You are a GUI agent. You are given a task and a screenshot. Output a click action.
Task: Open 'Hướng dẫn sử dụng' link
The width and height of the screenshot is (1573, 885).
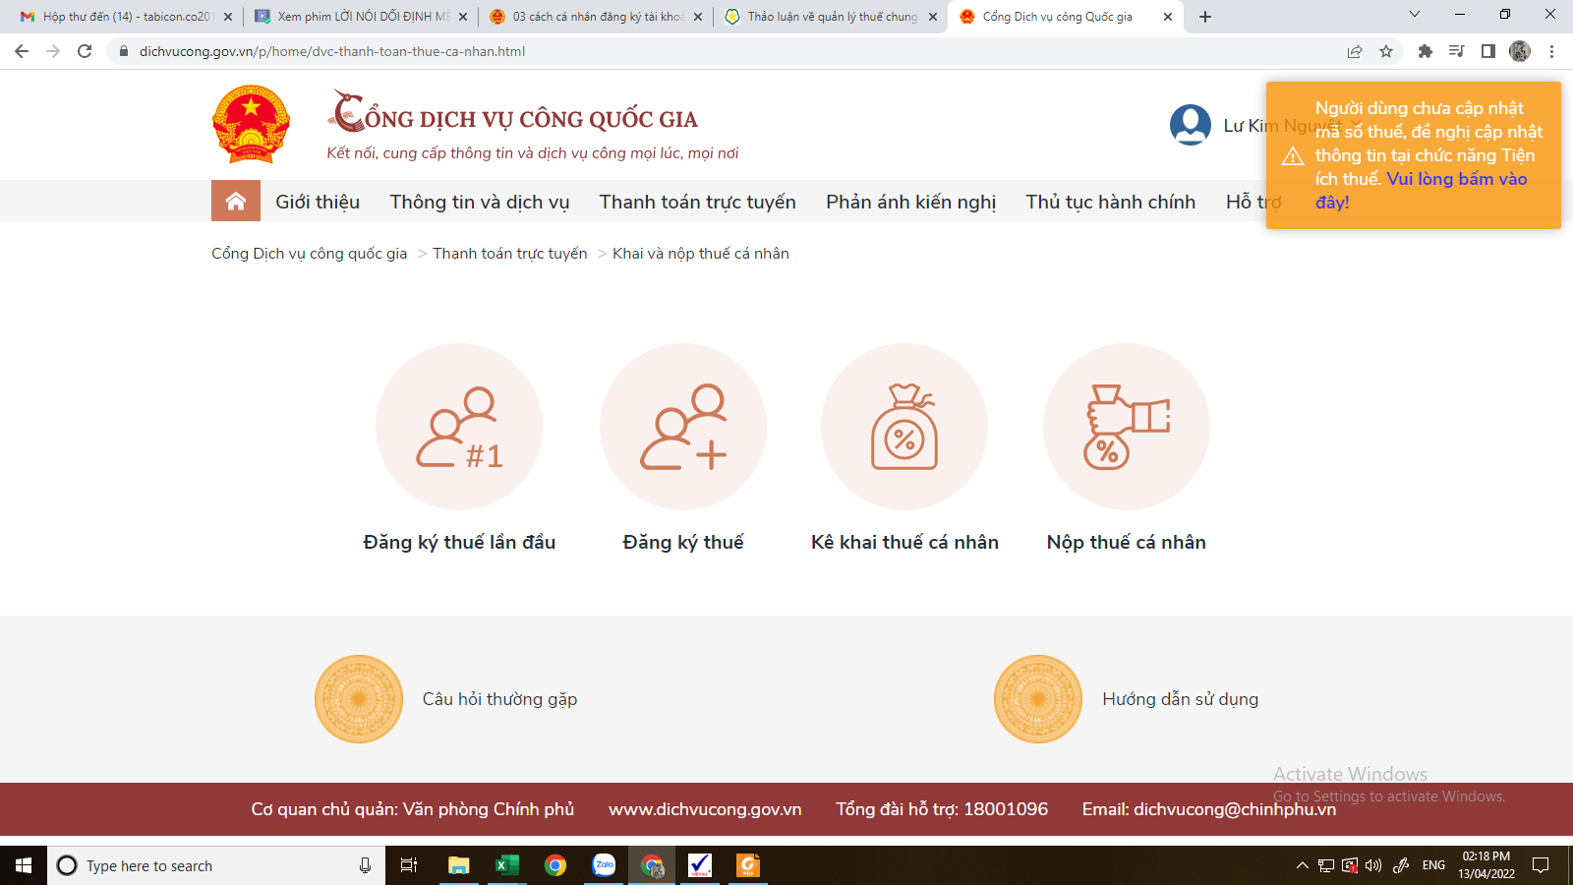point(1180,699)
